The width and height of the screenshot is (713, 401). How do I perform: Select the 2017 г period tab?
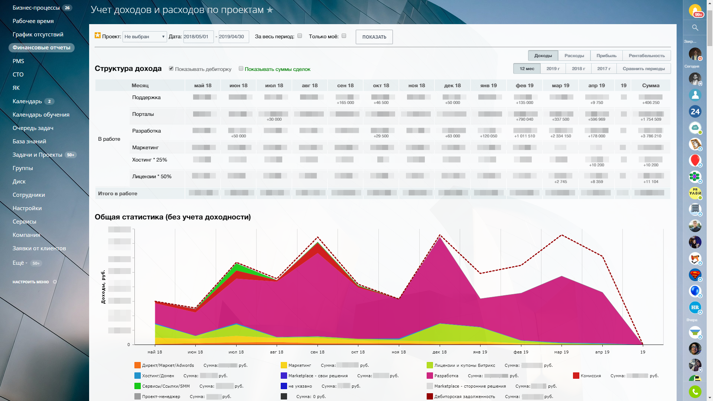(x=604, y=69)
